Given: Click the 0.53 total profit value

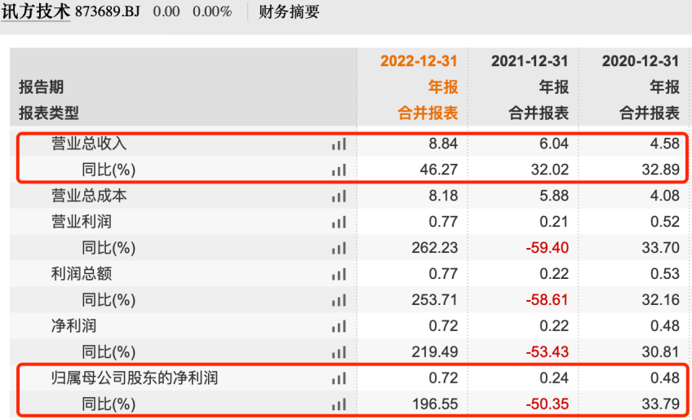Looking at the screenshot, I should pyautogui.click(x=664, y=274).
